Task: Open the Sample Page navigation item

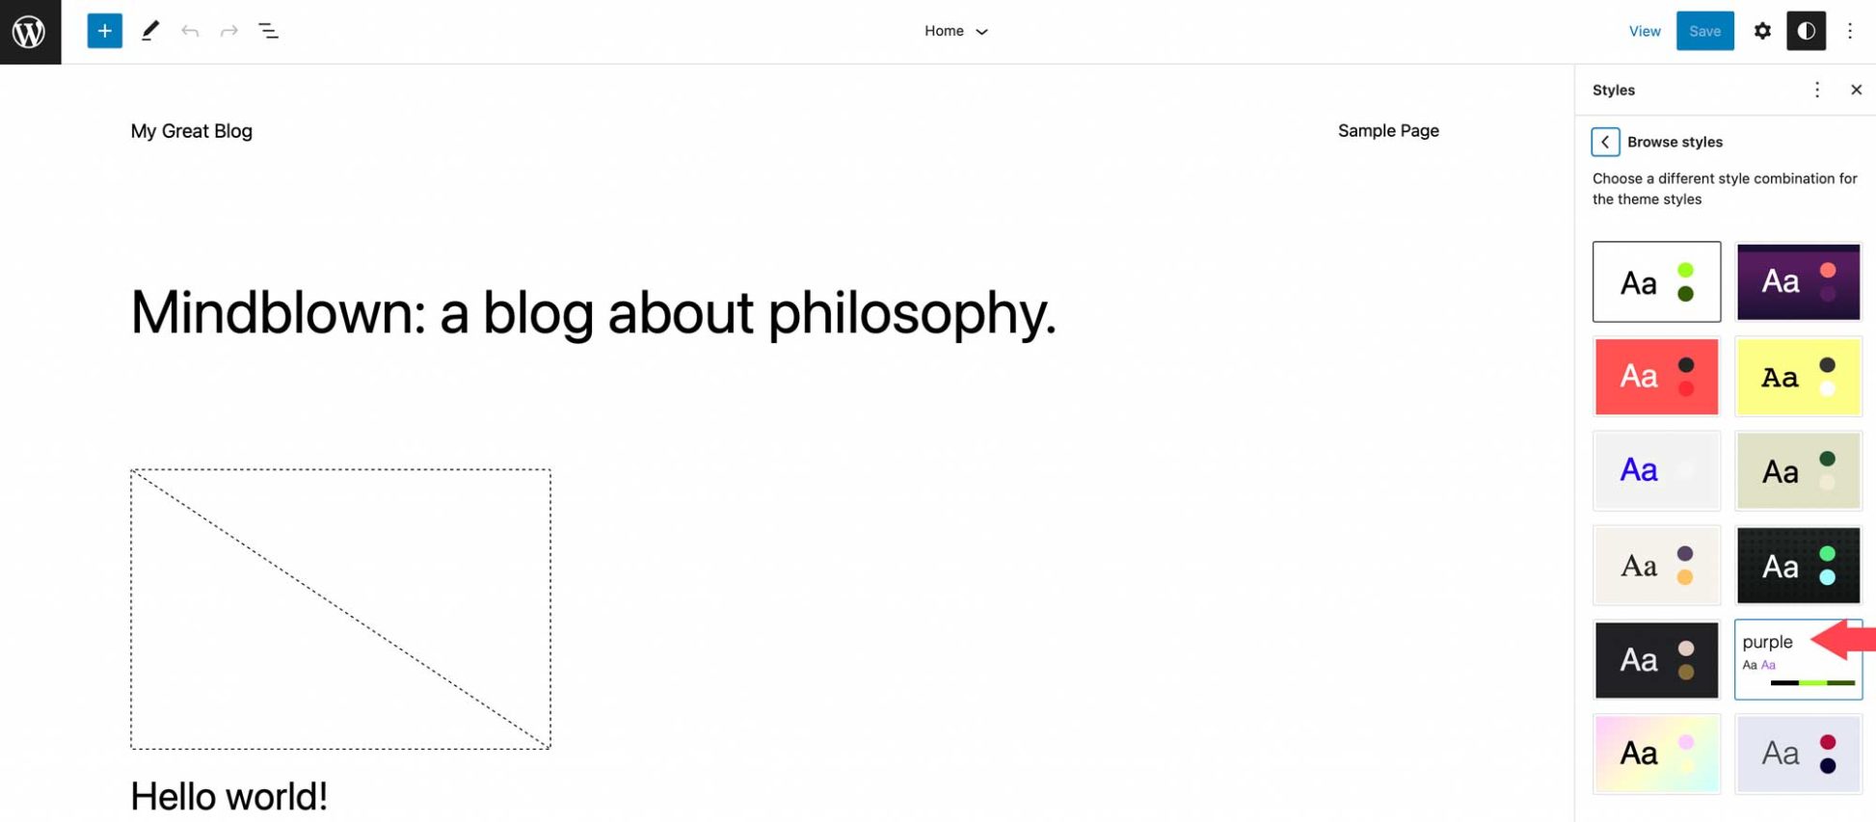Action: click(1388, 130)
